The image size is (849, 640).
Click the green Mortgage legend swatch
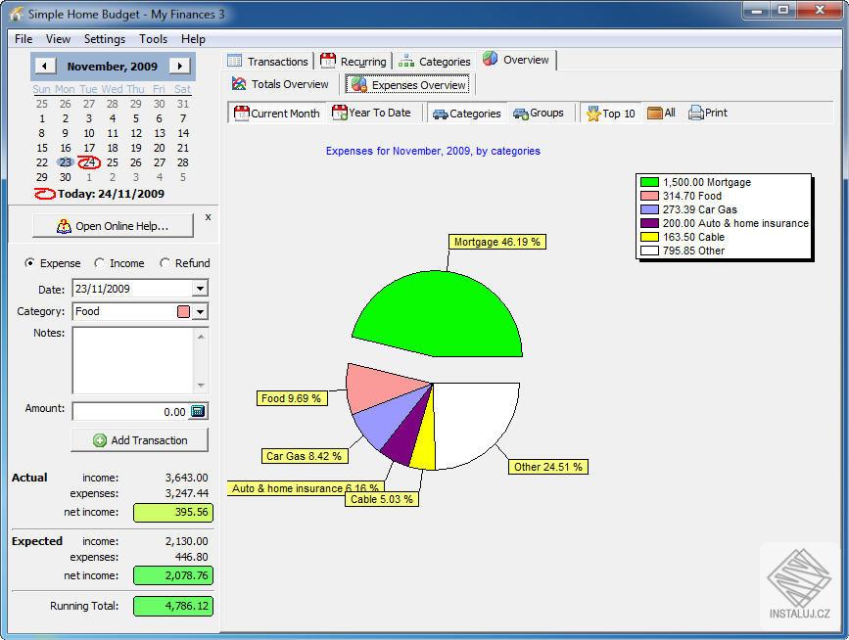coord(649,182)
